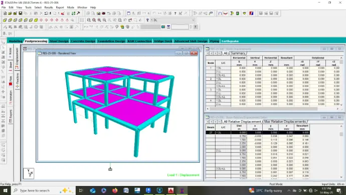Switch to the Displacement sub-page
The height and width of the screenshot is (195, 346).
point(17,58)
